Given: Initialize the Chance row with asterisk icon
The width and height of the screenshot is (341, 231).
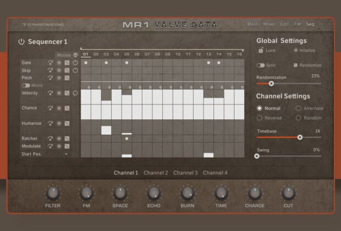Looking at the screenshot, I should [59, 108].
